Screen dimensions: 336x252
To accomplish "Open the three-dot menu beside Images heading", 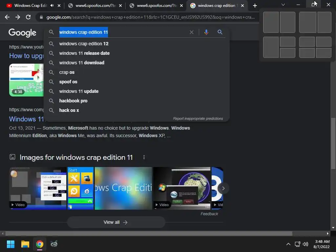I will pos(144,157).
